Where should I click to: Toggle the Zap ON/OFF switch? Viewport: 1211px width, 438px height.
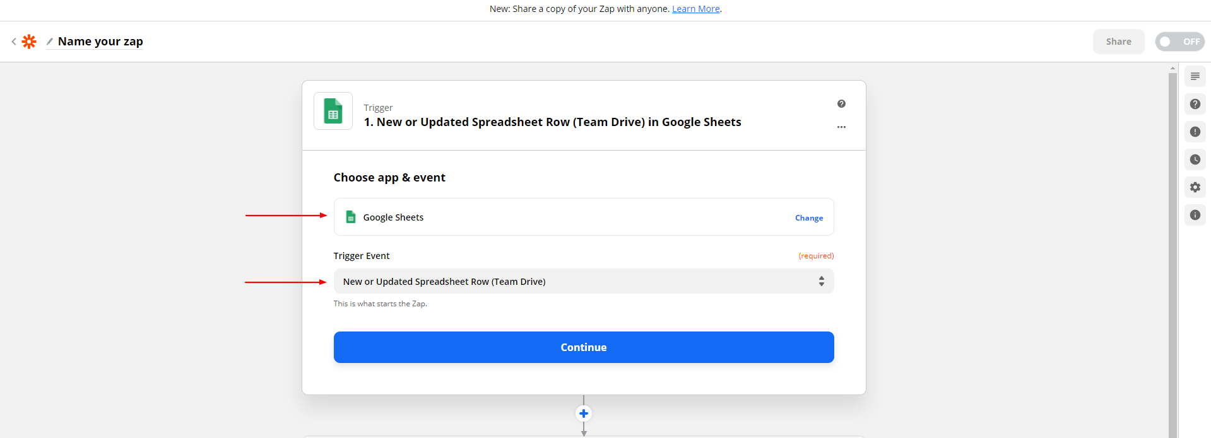1179,42
